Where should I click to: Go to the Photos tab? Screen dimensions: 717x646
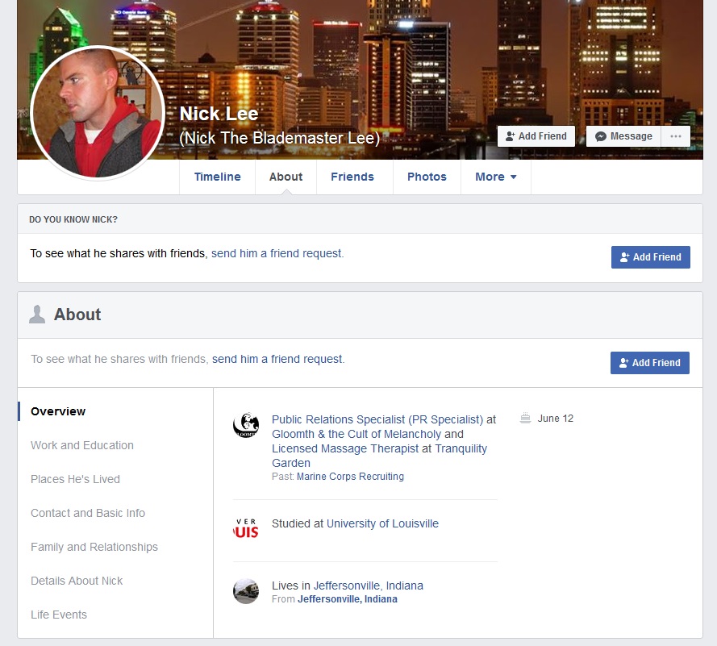click(x=427, y=177)
